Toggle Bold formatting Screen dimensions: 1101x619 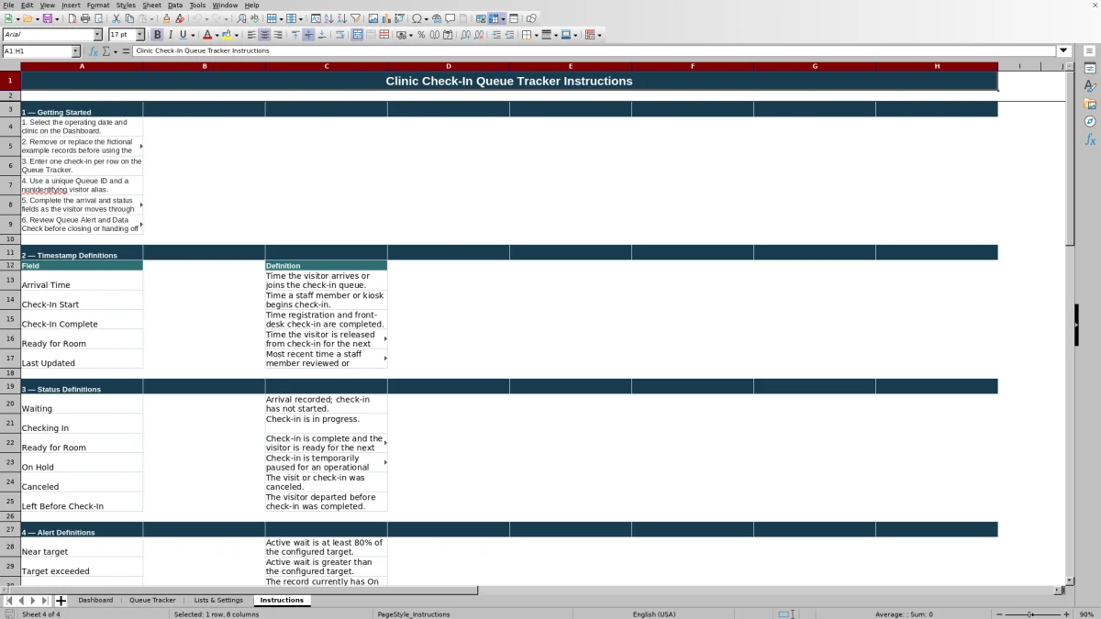(x=157, y=35)
